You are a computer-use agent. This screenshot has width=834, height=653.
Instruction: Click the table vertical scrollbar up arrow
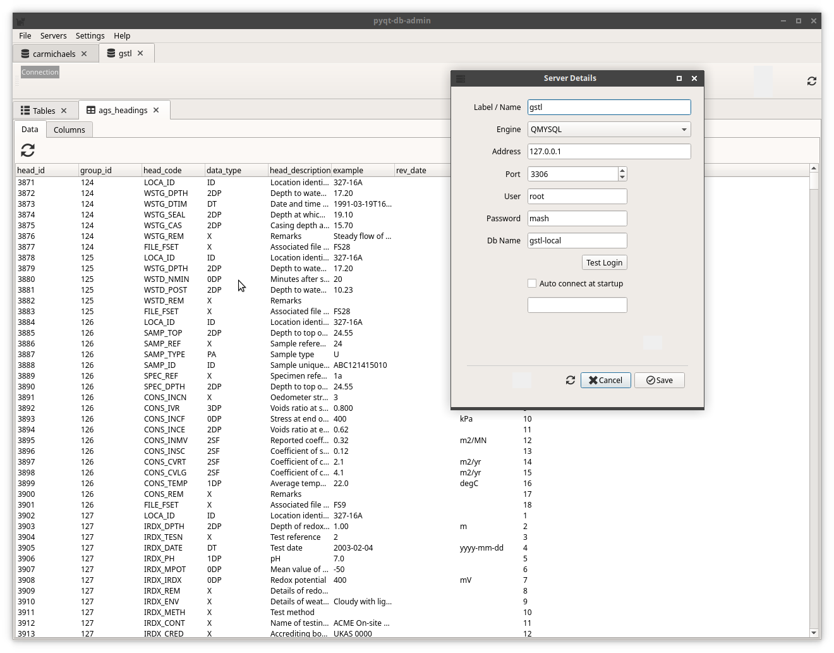(814, 168)
